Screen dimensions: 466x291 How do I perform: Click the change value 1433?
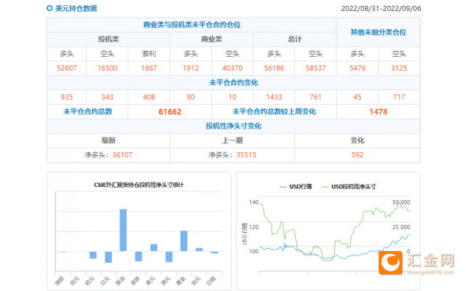274,97
